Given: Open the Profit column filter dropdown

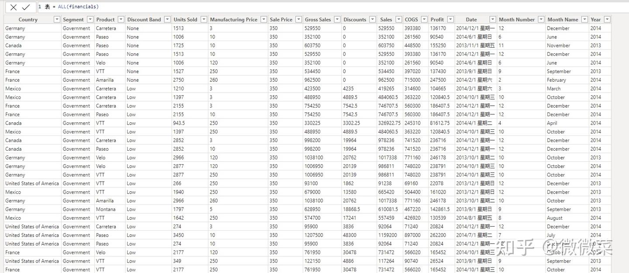Looking at the screenshot, I should [x=450, y=19].
